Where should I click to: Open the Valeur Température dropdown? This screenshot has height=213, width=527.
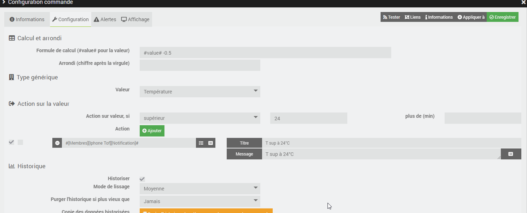coord(200,92)
